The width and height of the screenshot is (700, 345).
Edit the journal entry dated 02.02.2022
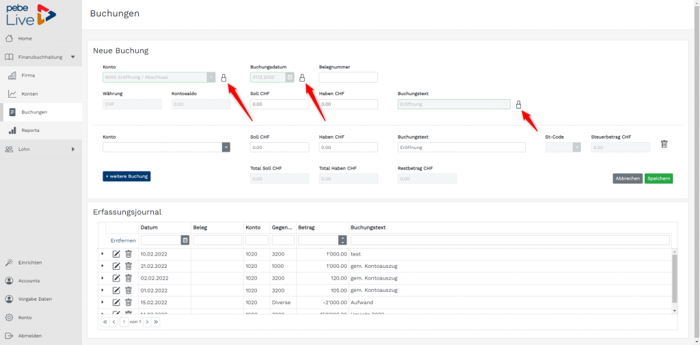coord(116,278)
